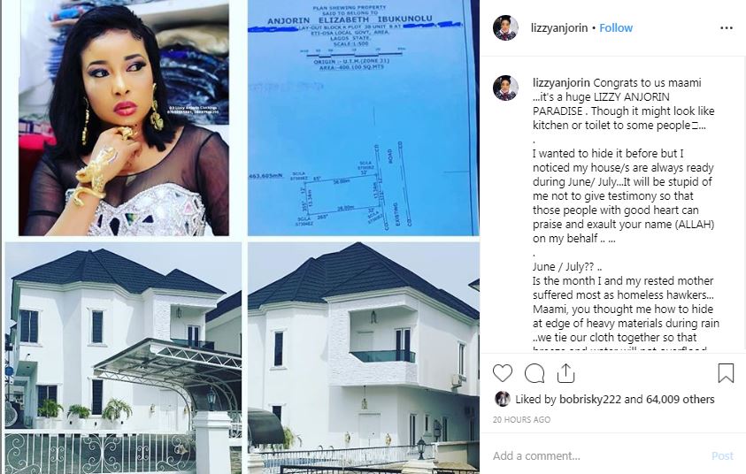Open comments via speech bubble icon

(535, 373)
